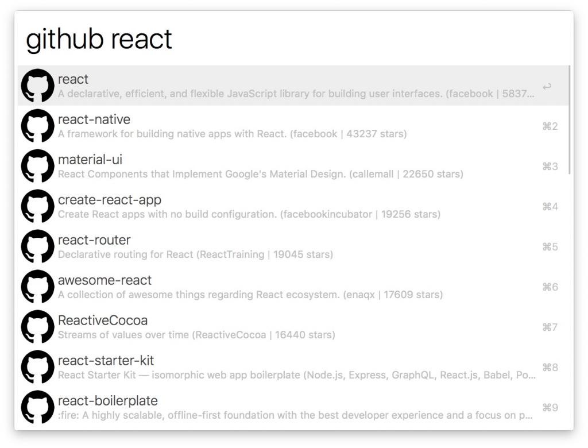Click the GitHub icon beside react-router
The image size is (588, 448).
pos(38,247)
